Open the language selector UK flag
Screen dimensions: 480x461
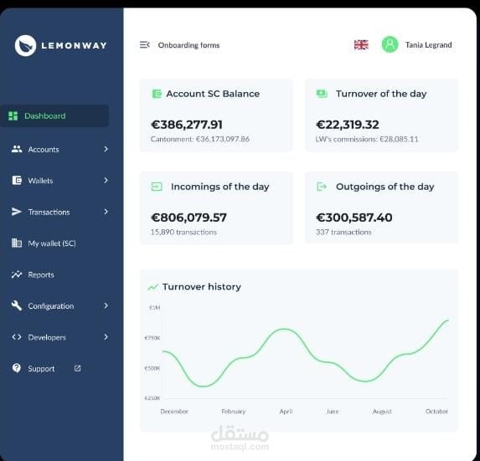(x=361, y=45)
